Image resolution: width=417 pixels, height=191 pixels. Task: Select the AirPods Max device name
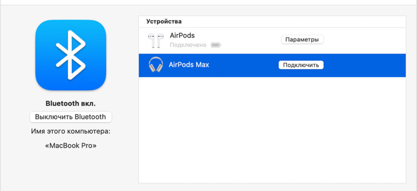pos(189,64)
